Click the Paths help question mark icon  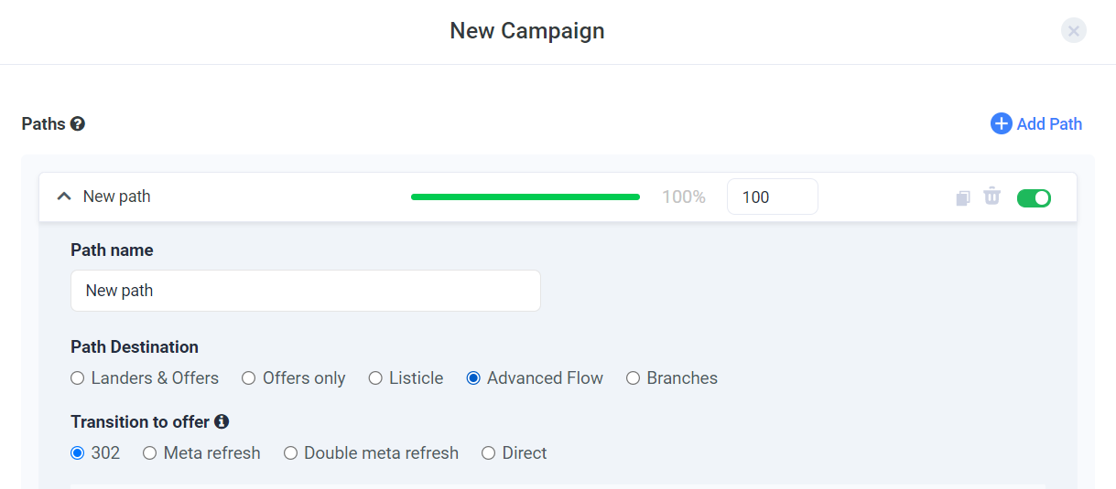78,123
